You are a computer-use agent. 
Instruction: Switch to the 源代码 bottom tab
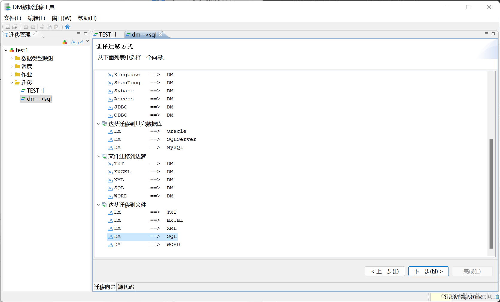(x=126, y=287)
